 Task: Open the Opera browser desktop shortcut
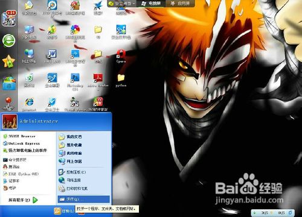(x=121, y=56)
